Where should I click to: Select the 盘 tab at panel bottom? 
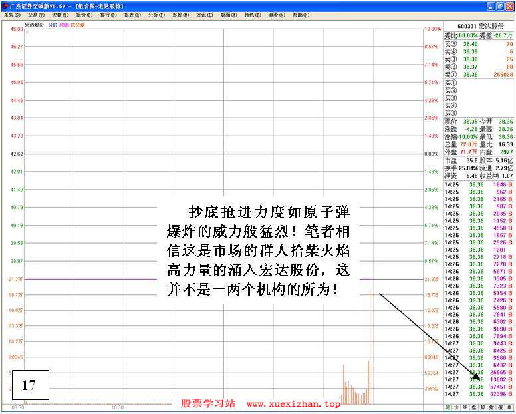[x=474, y=407]
